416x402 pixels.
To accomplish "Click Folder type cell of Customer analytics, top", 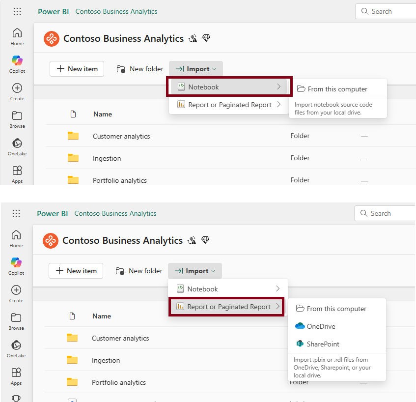I will click(300, 136).
